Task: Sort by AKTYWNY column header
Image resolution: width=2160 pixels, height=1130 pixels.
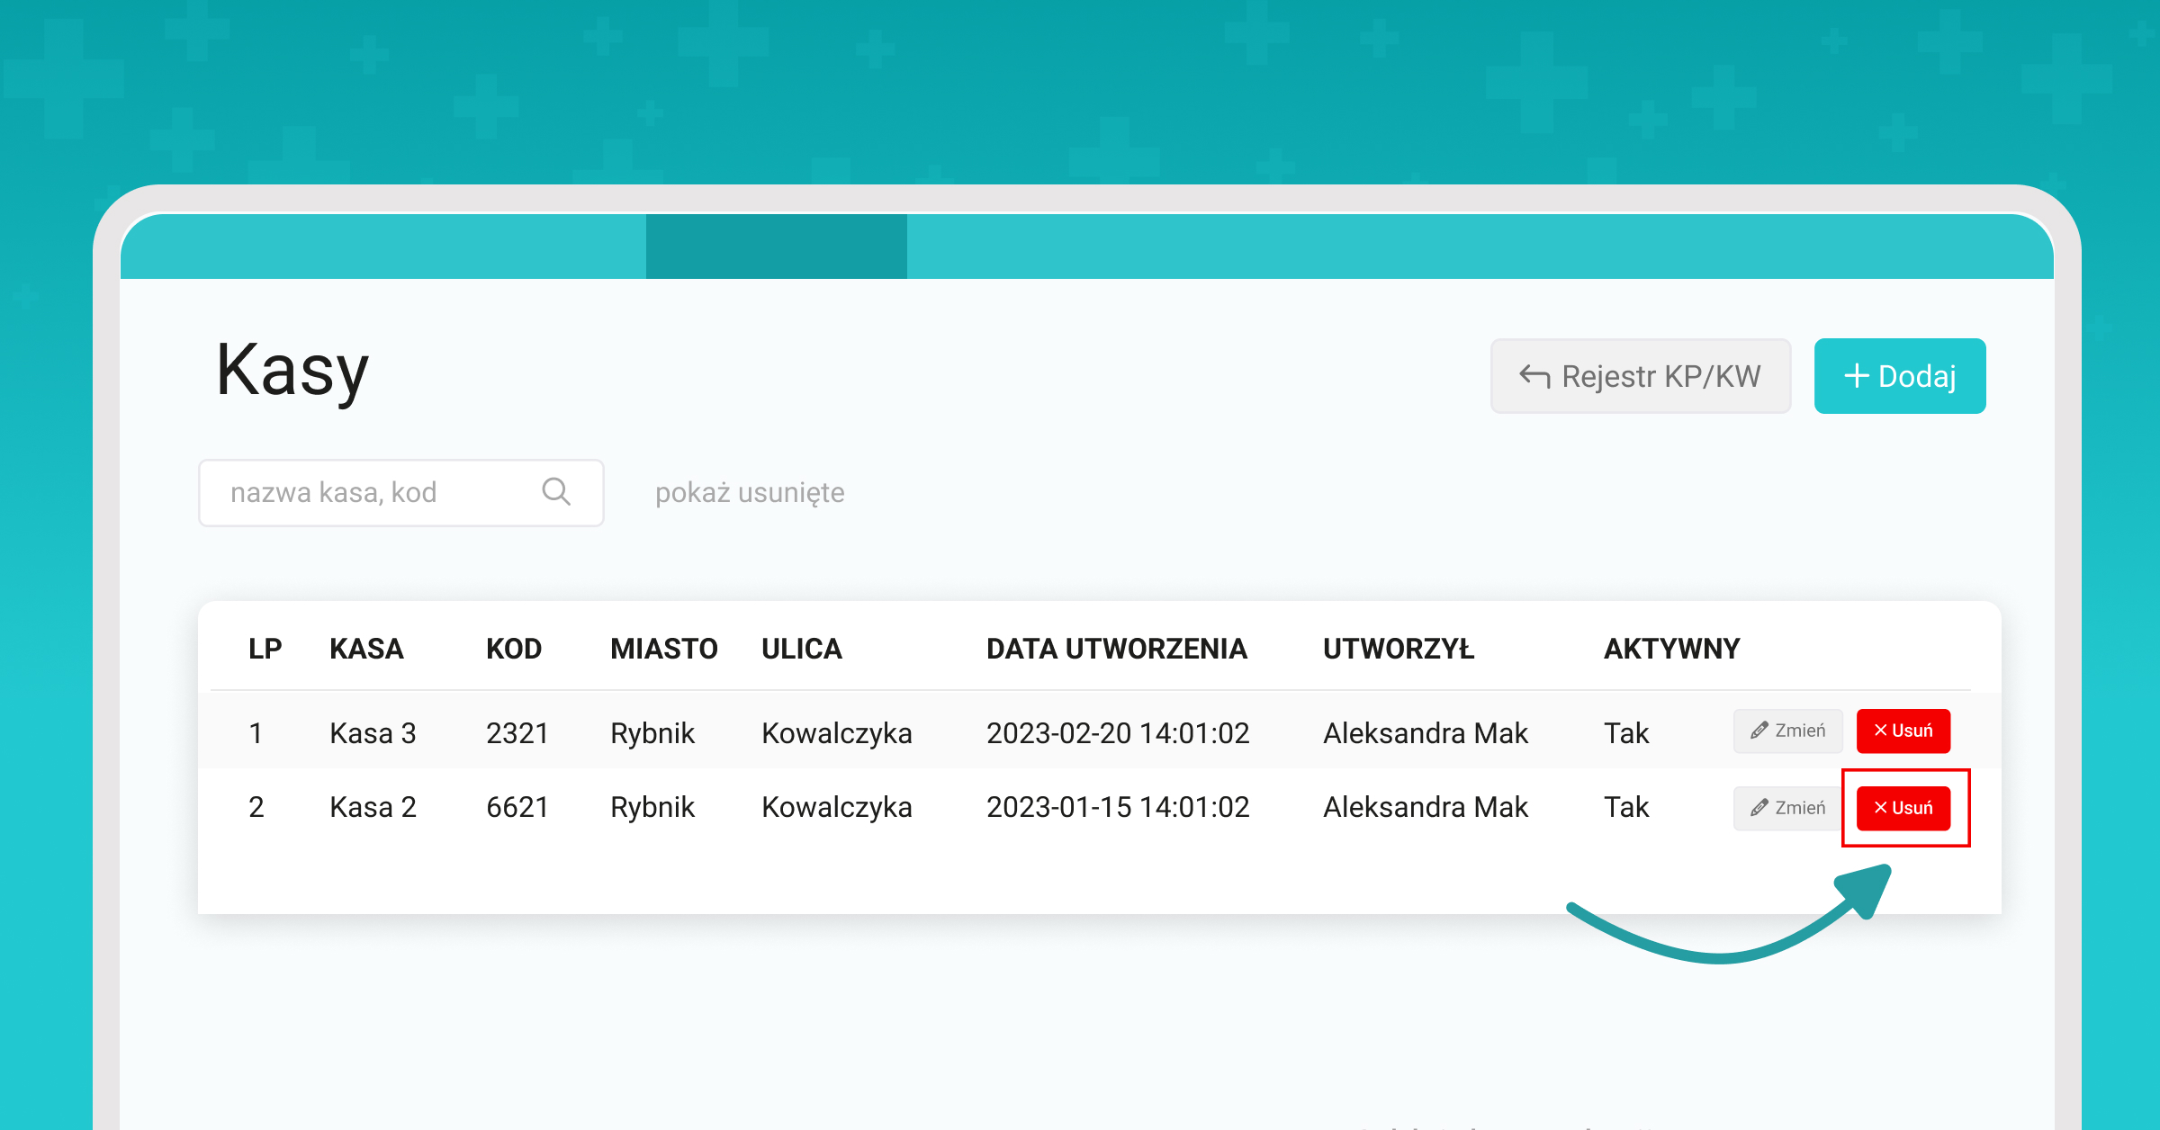Action: point(1671,649)
